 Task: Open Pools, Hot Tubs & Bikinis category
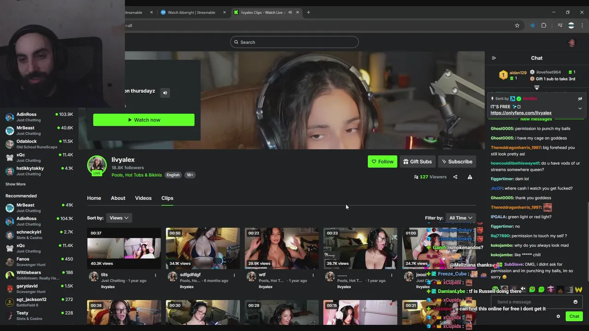[137, 175]
